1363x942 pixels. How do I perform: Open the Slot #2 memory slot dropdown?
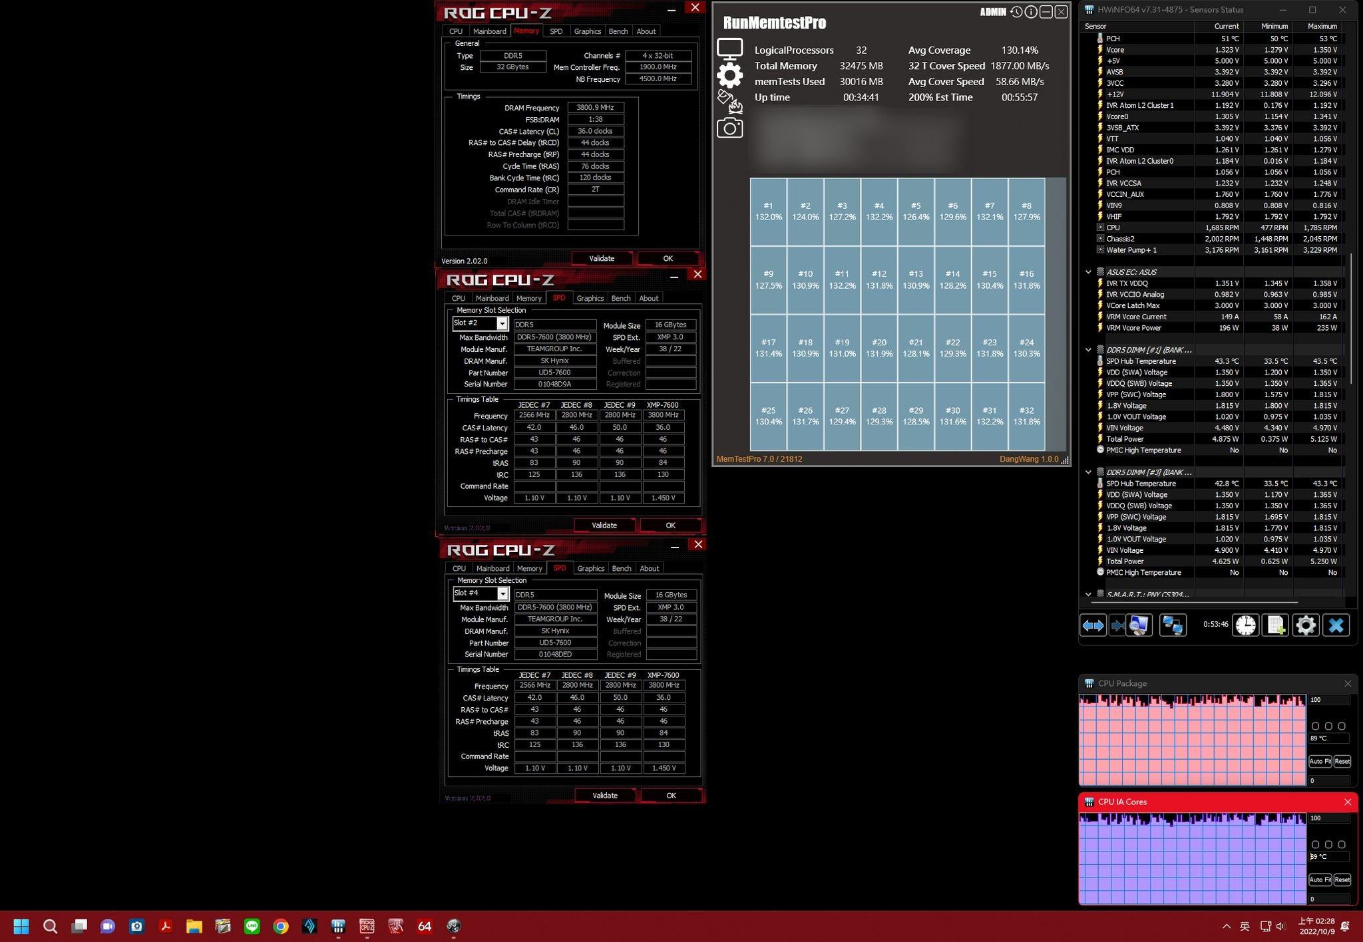[x=502, y=323]
